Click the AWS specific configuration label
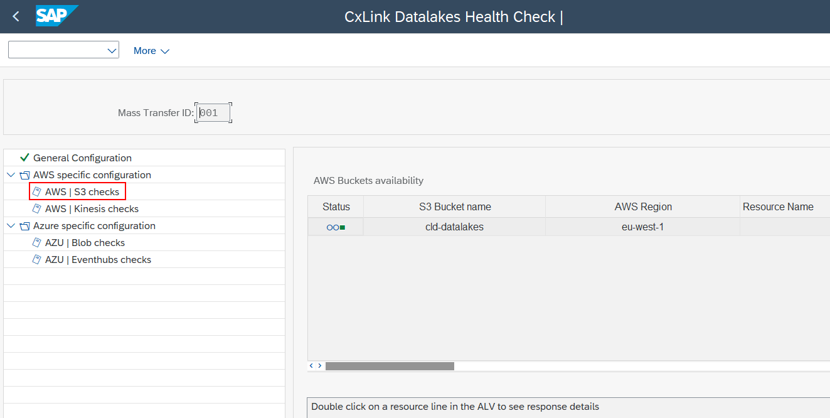 [x=92, y=175]
